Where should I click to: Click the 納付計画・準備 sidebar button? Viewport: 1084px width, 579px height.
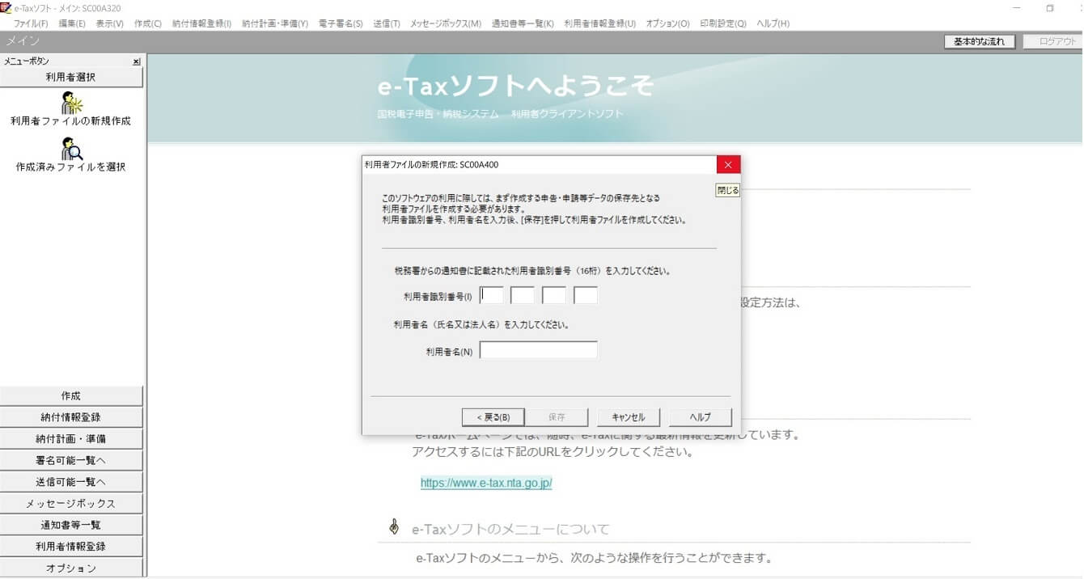[71, 439]
